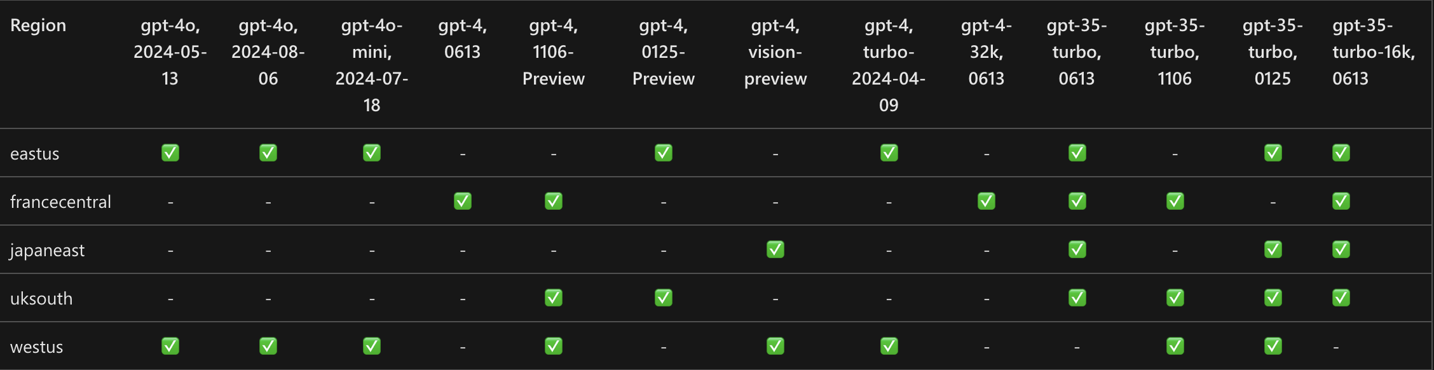Click the gpt-4, vision-preview column header
Image resolution: width=1434 pixels, height=370 pixels.
tap(775, 52)
